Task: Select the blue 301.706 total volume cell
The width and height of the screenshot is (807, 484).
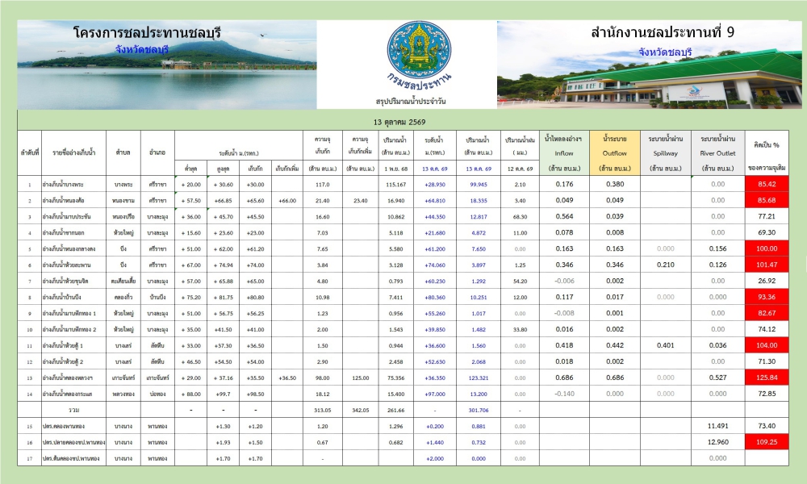Action: click(x=478, y=410)
